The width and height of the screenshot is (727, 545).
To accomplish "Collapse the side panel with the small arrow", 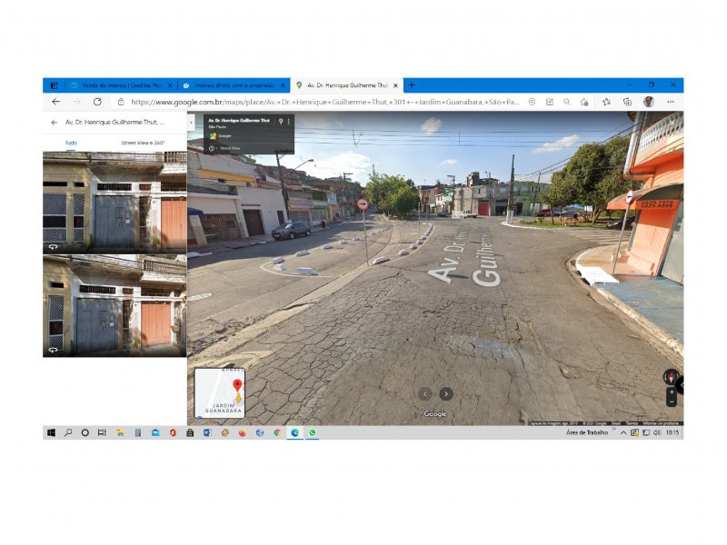I will (191, 123).
